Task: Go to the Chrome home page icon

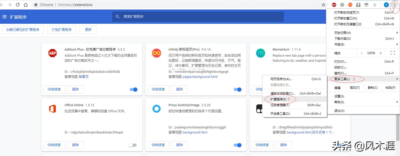Action: click(26, 5)
